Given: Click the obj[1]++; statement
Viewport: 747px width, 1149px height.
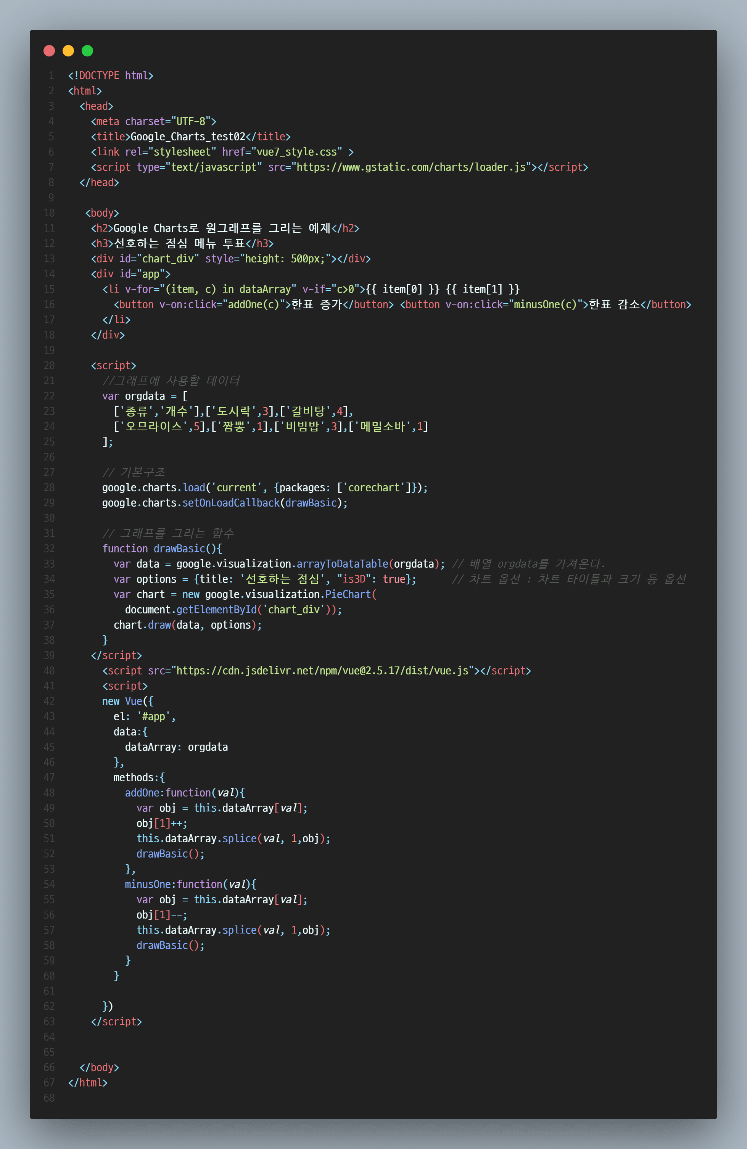Looking at the screenshot, I should [x=162, y=824].
